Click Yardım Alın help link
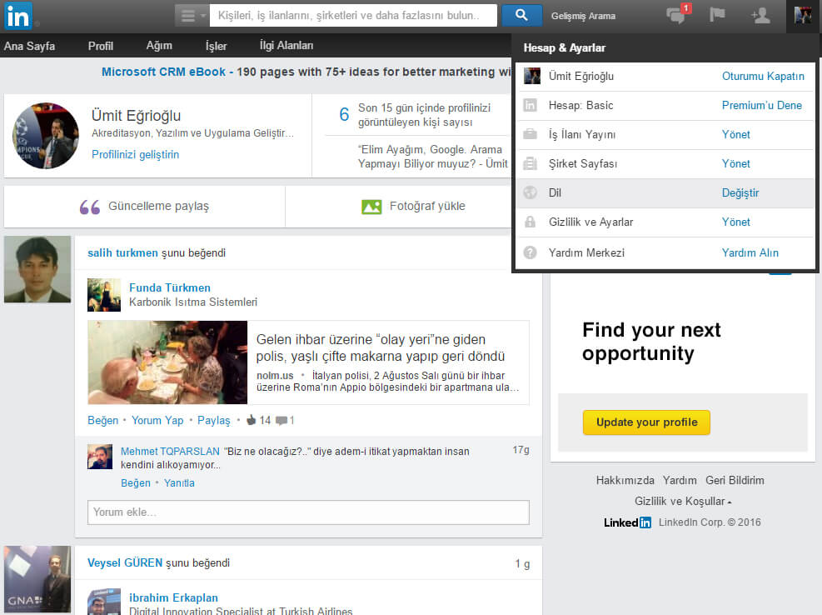Screen dimensions: 822x615 pyautogui.click(x=750, y=253)
